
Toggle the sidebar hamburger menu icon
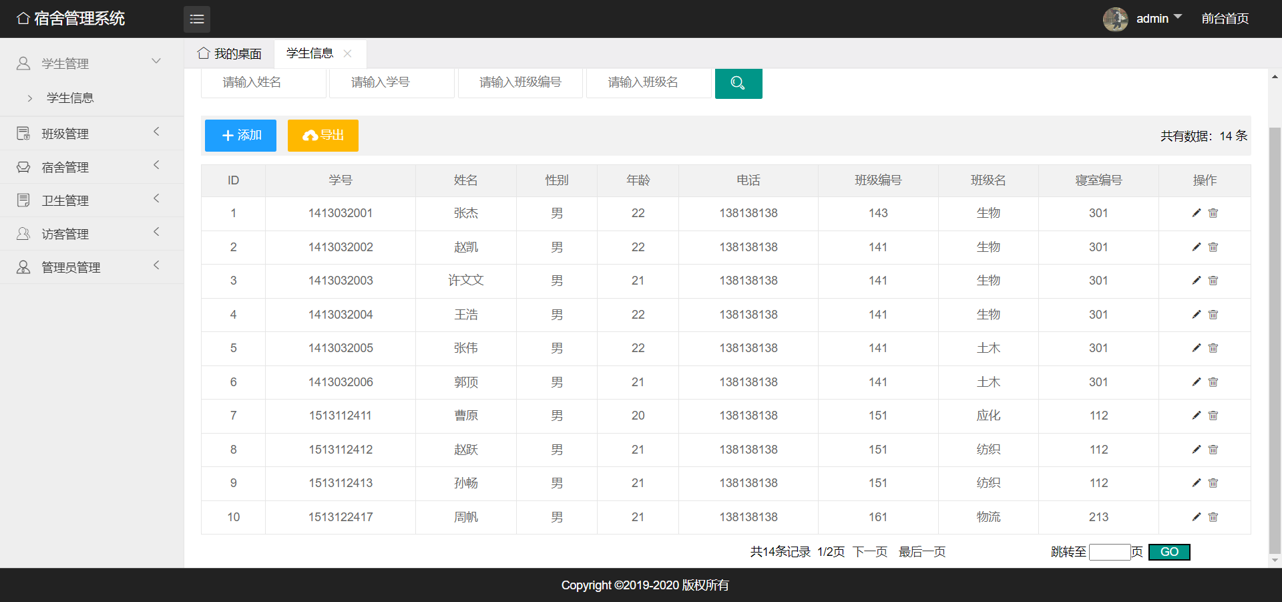click(x=197, y=19)
